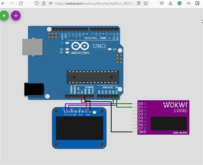This screenshot has width=203, height=165.
Task: Add a new part with purple plus button
Action: point(16,15)
